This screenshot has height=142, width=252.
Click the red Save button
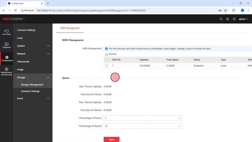tap(111, 139)
